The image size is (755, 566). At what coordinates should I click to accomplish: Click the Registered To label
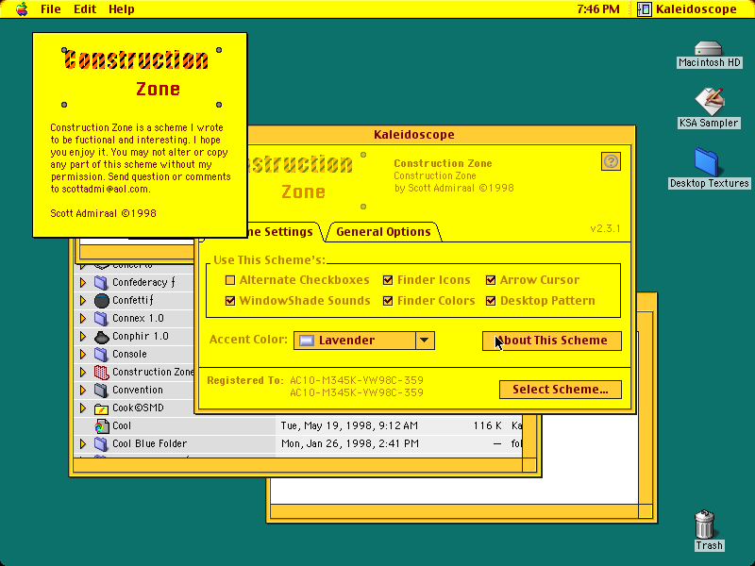(x=245, y=381)
